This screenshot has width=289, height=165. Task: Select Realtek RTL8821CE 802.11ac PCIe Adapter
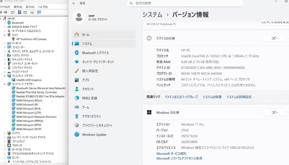pyautogui.click(x=40, y=96)
